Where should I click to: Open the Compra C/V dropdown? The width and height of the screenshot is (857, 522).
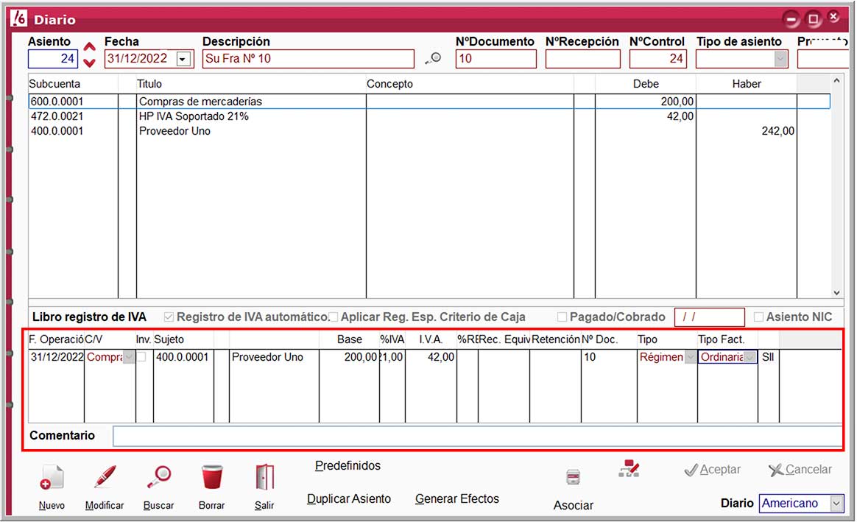[x=129, y=357]
